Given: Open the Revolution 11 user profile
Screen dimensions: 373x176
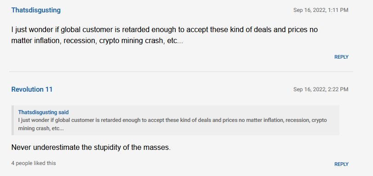Looking at the screenshot, I should pyautogui.click(x=32, y=89).
